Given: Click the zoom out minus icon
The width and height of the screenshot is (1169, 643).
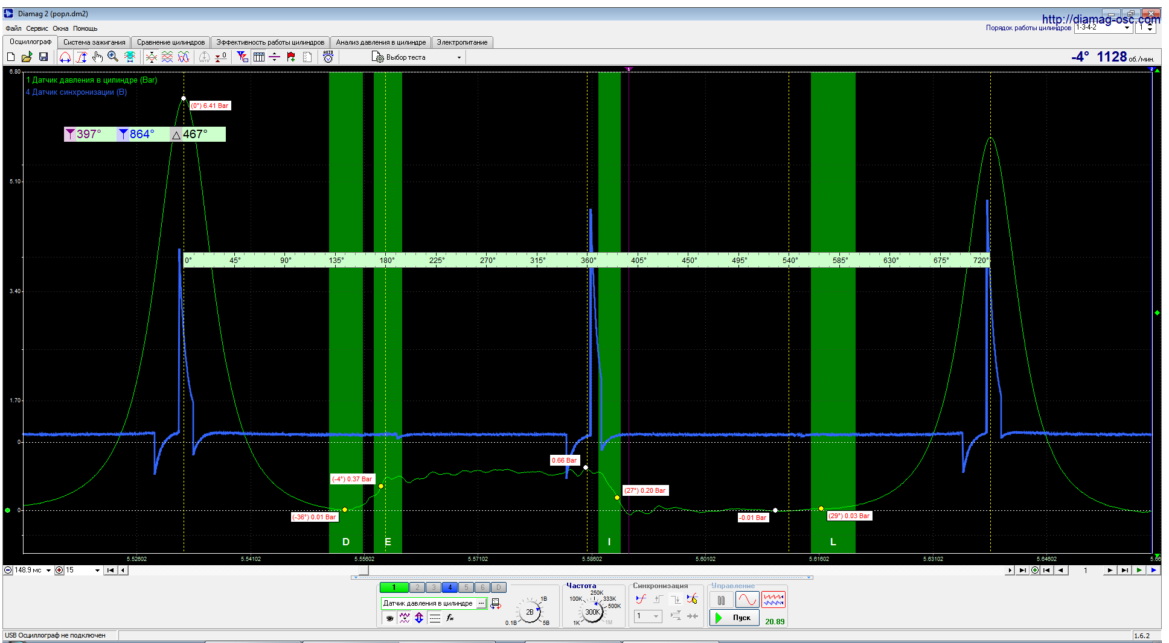Looking at the screenshot, I should [8, 570].
